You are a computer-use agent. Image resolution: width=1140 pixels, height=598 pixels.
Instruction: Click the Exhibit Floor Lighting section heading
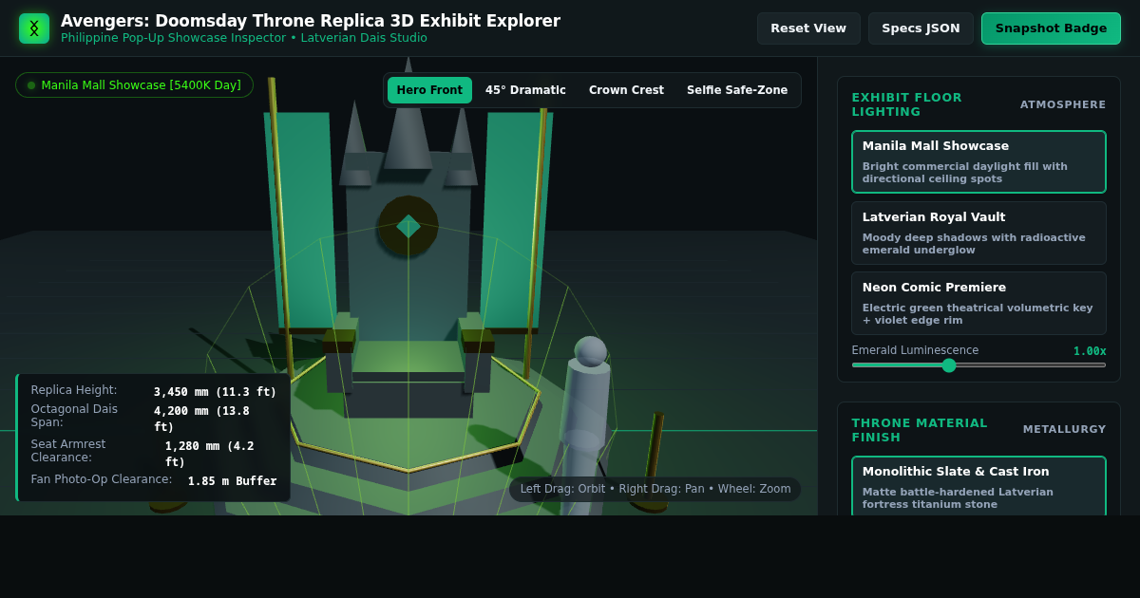coord(906,104)
